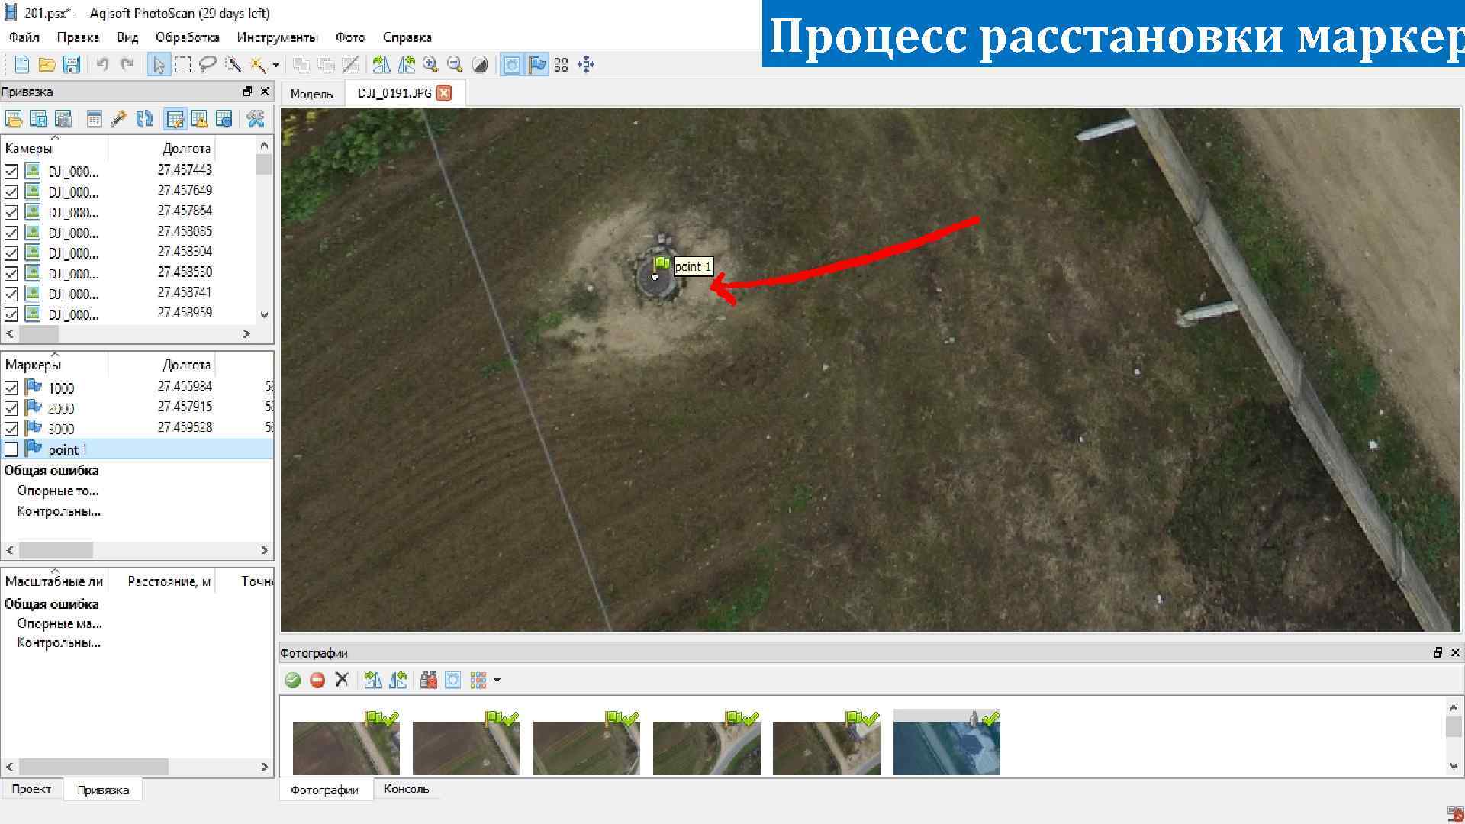
Task: Uncheck marker 2000 checkbox
Action: [11, 408]
